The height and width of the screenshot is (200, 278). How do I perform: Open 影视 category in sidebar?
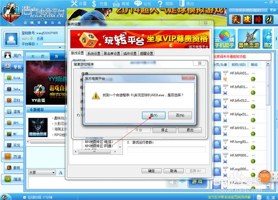point(14,168)
